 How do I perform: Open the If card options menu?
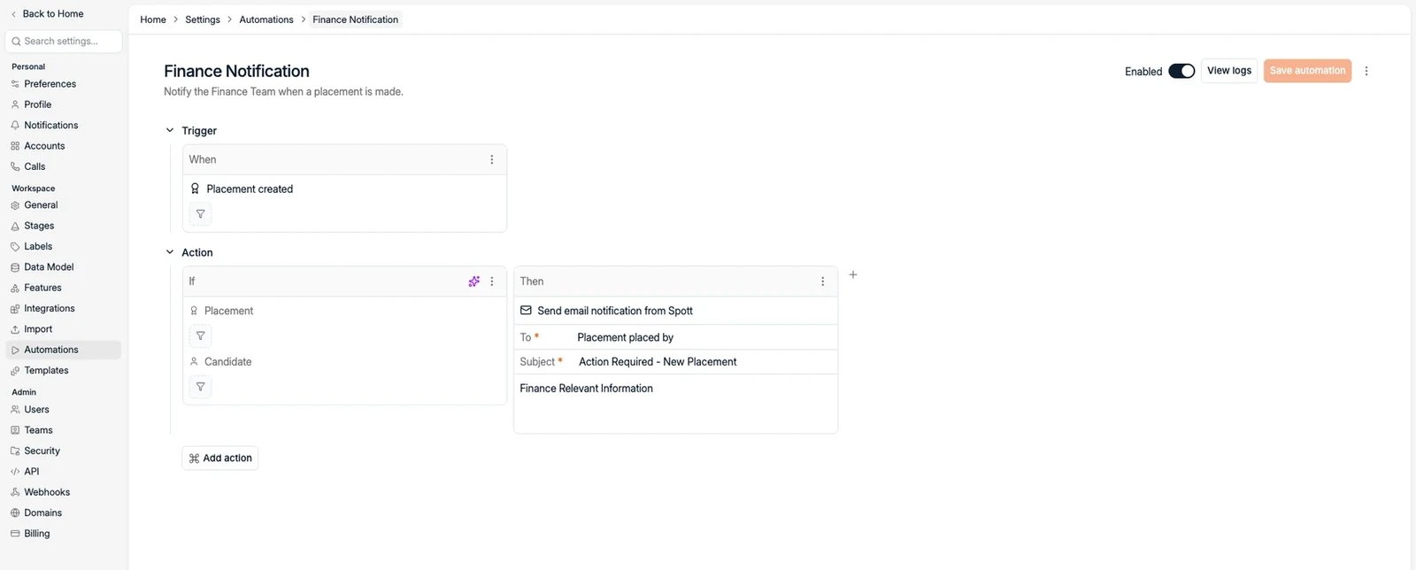tap(492, 281)
